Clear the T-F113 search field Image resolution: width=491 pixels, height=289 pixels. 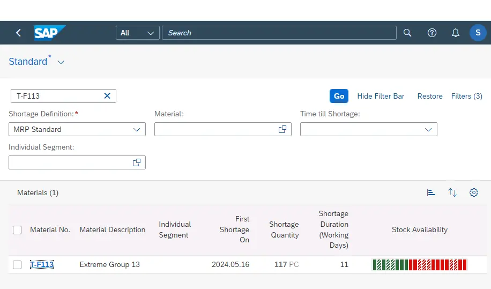(x=107, y=96)
